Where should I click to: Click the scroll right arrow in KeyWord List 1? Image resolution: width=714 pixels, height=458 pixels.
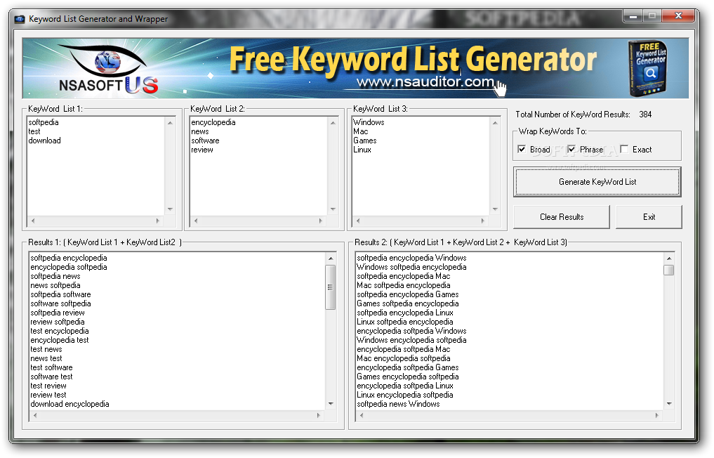pos(158,221)
